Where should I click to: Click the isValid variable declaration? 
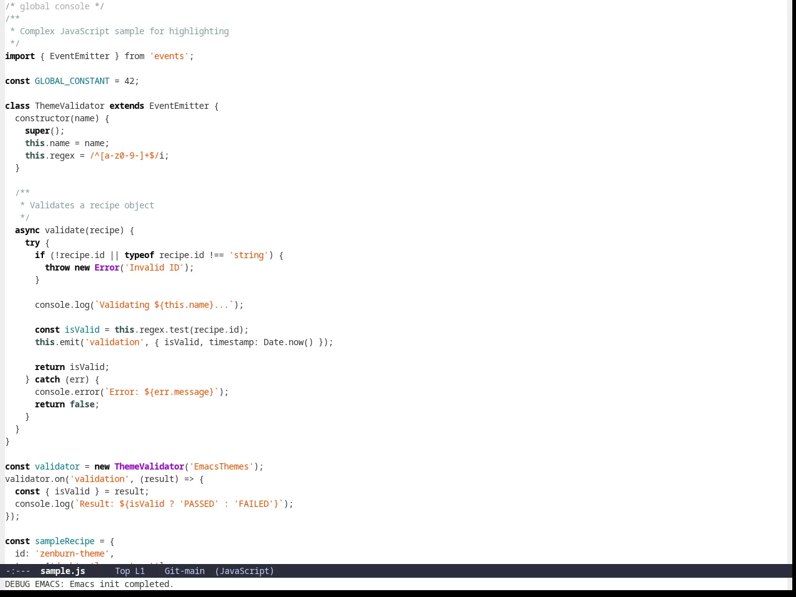[82, 330]
